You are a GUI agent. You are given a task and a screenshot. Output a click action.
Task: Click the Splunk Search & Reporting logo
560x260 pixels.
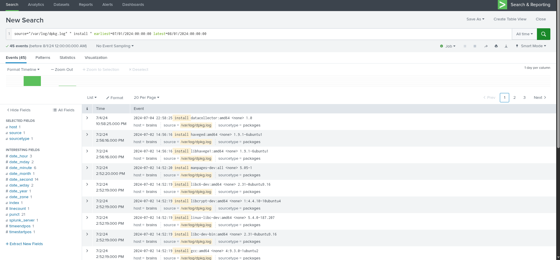[502, 5]
